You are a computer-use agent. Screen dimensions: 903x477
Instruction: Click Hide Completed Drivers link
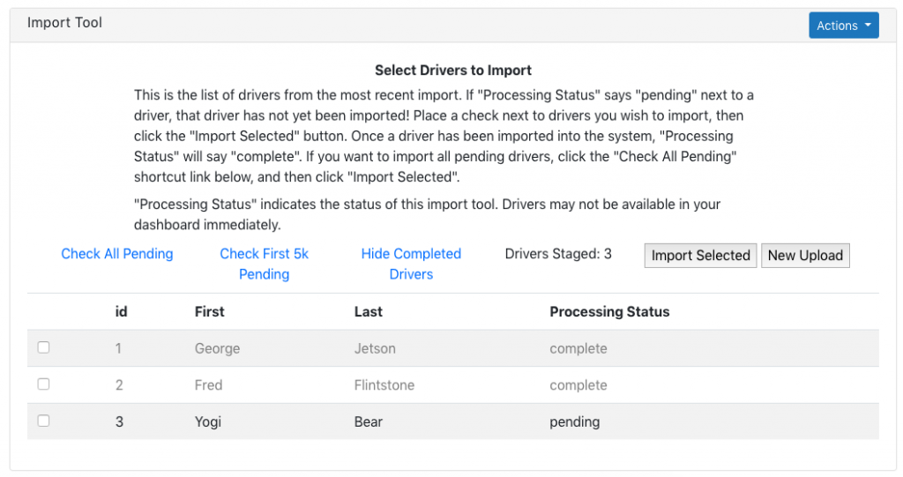pos(411,264)
